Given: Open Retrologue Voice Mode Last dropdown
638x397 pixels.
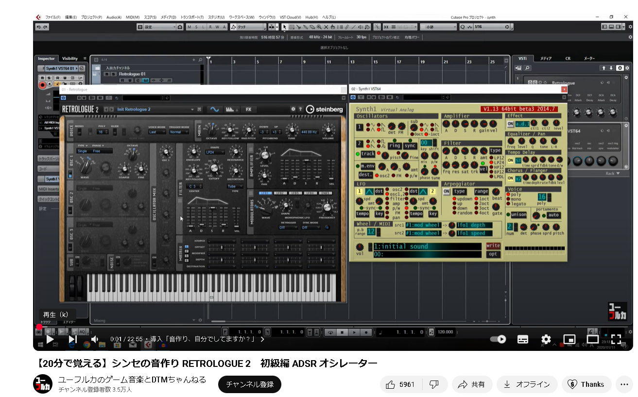Looking at the screenshot, I should (157, 132).
